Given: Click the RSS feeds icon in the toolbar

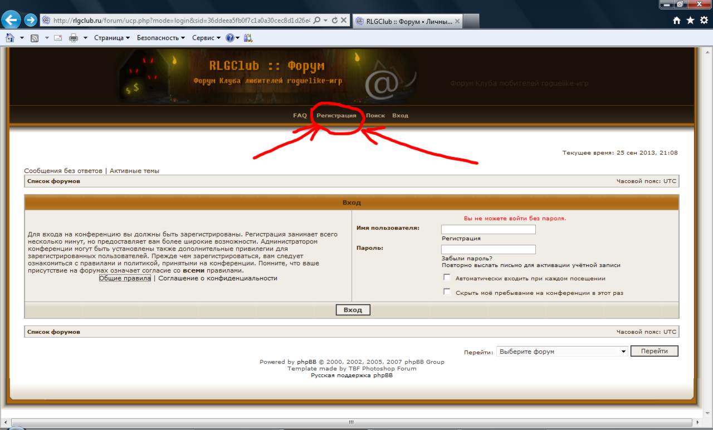Looking at the screenshot, I should click(x=34, y=38).
